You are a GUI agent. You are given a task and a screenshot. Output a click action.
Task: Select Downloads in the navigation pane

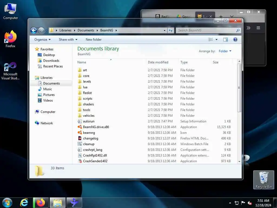tap(51, 61)
